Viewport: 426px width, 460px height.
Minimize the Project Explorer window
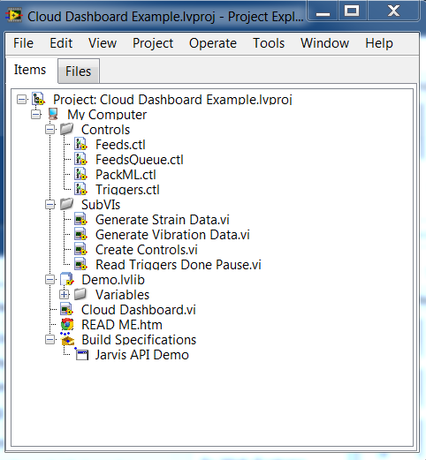323,11
